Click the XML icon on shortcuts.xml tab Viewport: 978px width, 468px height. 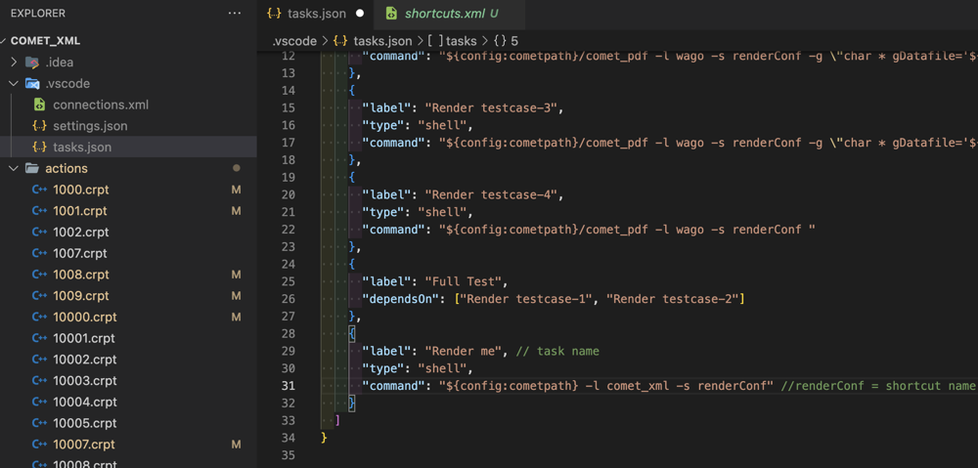[x=391, y=13]
